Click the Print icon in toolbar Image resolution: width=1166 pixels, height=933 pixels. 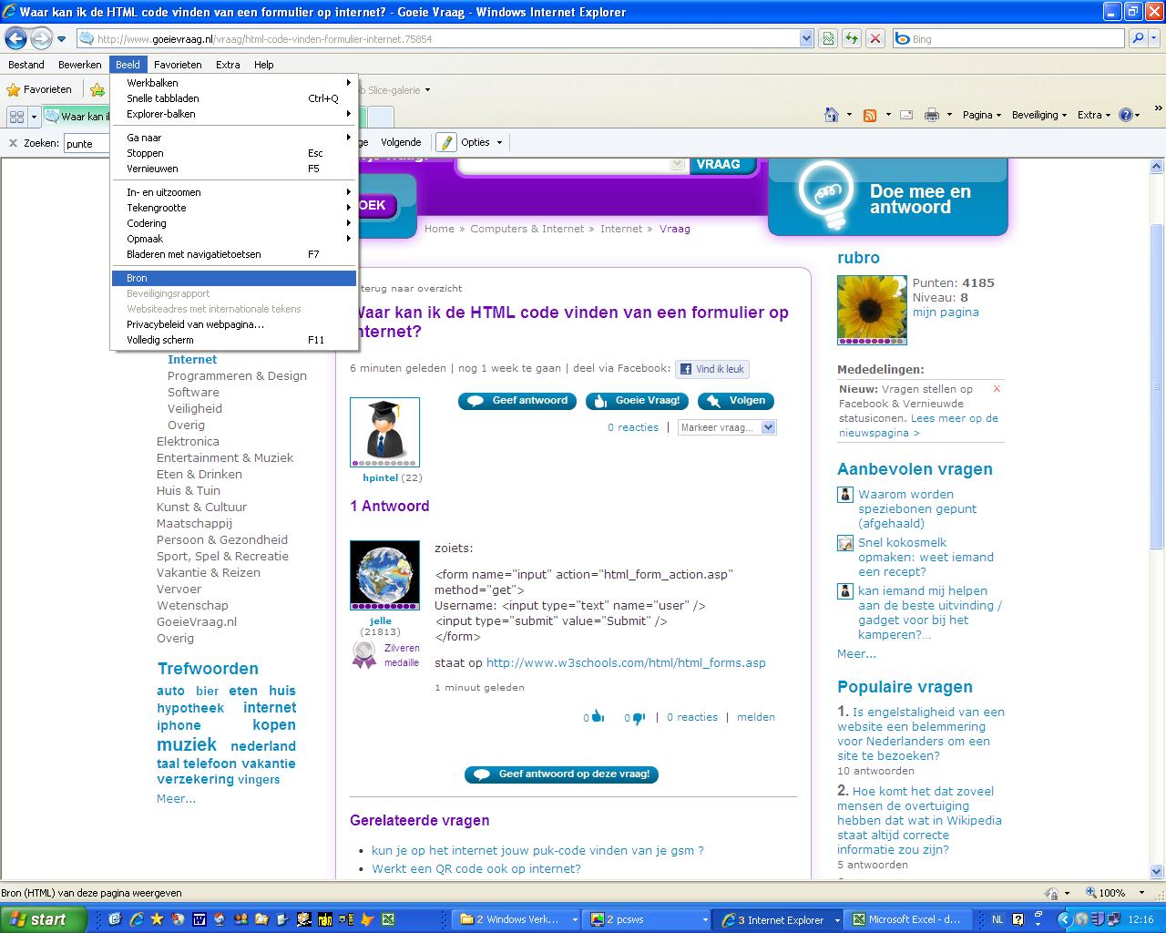931,115
